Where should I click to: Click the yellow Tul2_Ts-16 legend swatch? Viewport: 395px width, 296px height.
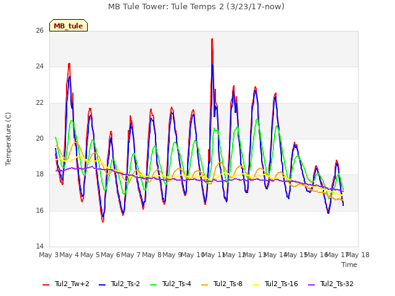pos(256,285)
